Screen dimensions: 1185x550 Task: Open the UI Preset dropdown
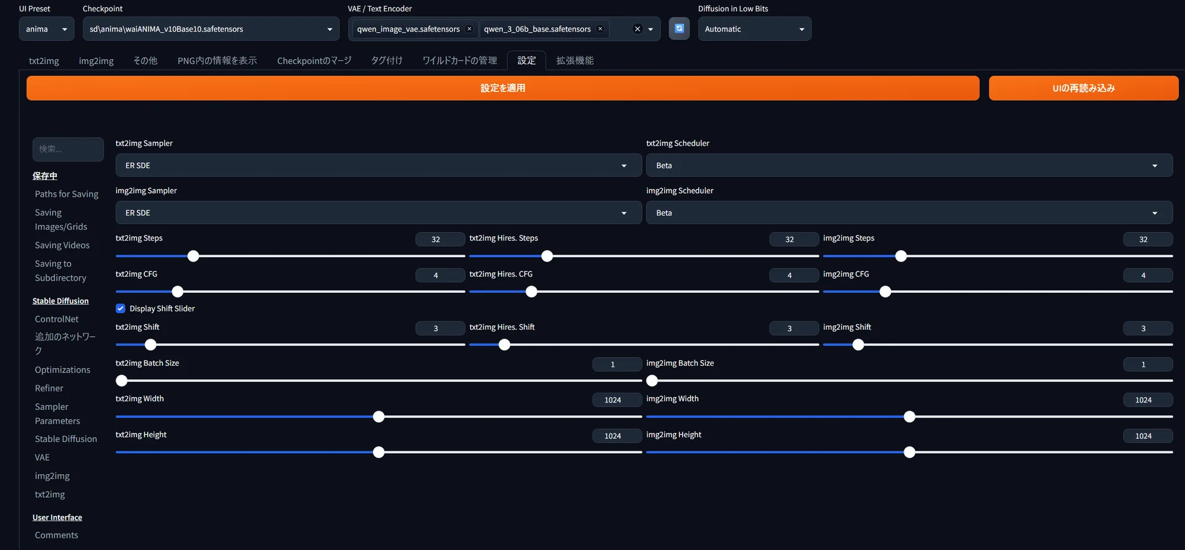pos(46,29)
